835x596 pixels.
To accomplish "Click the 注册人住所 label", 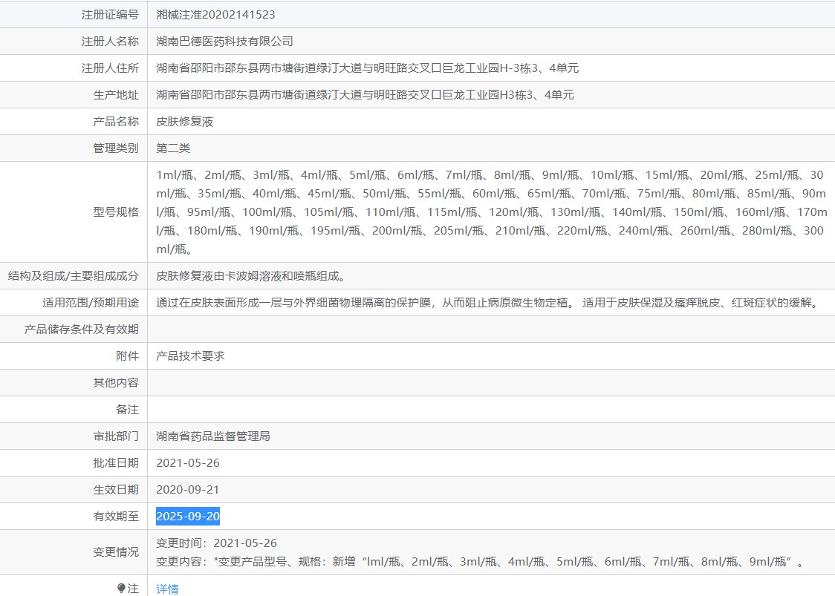I will coord(110,68).
